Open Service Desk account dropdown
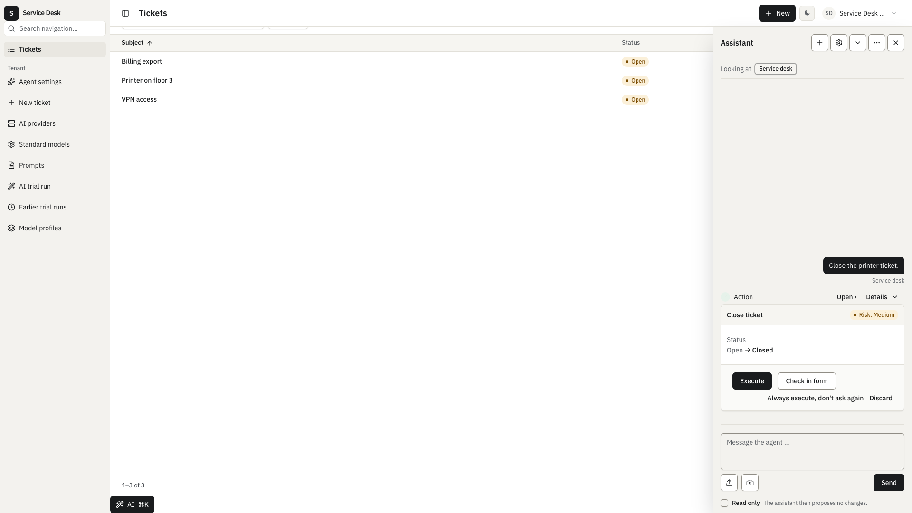The width and height of the screenshot is (912, 513). pos(860,13)
